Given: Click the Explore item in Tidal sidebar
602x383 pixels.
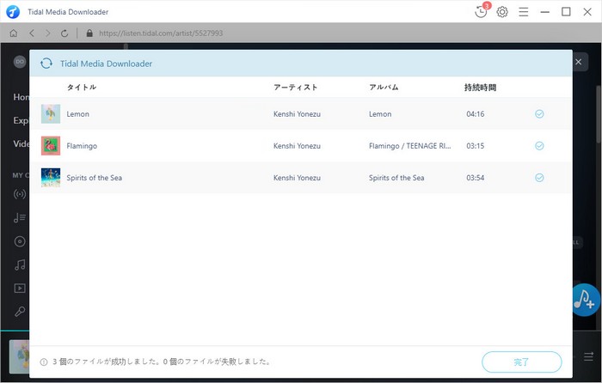Looking at the screenshot, I should [x=21, y=120].
